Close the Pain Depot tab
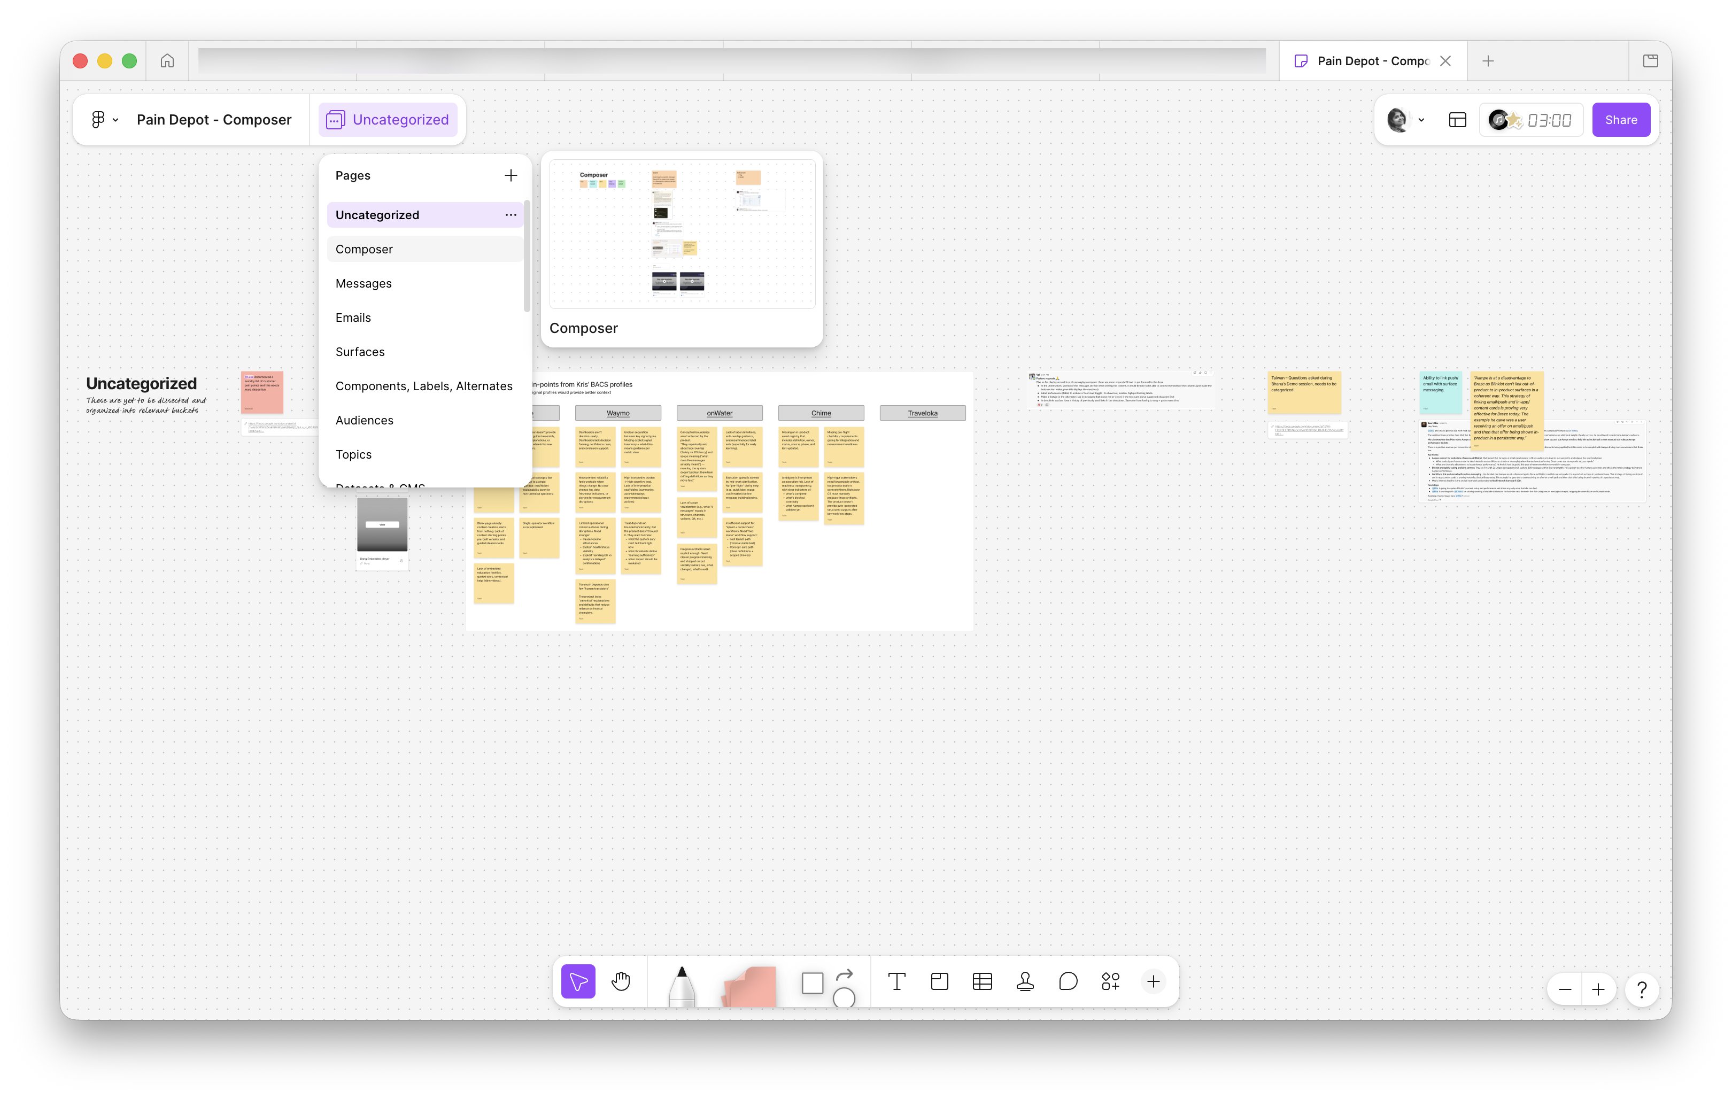 coord(1445,61)
